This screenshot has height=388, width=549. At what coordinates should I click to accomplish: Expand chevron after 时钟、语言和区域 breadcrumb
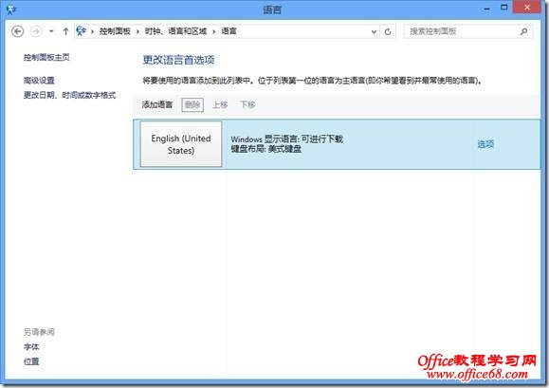click(213, 32)
